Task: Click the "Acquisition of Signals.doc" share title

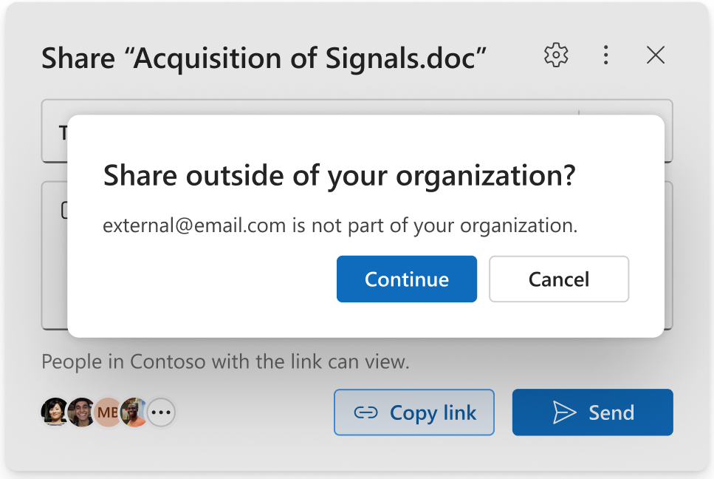Action: point(264,58)
